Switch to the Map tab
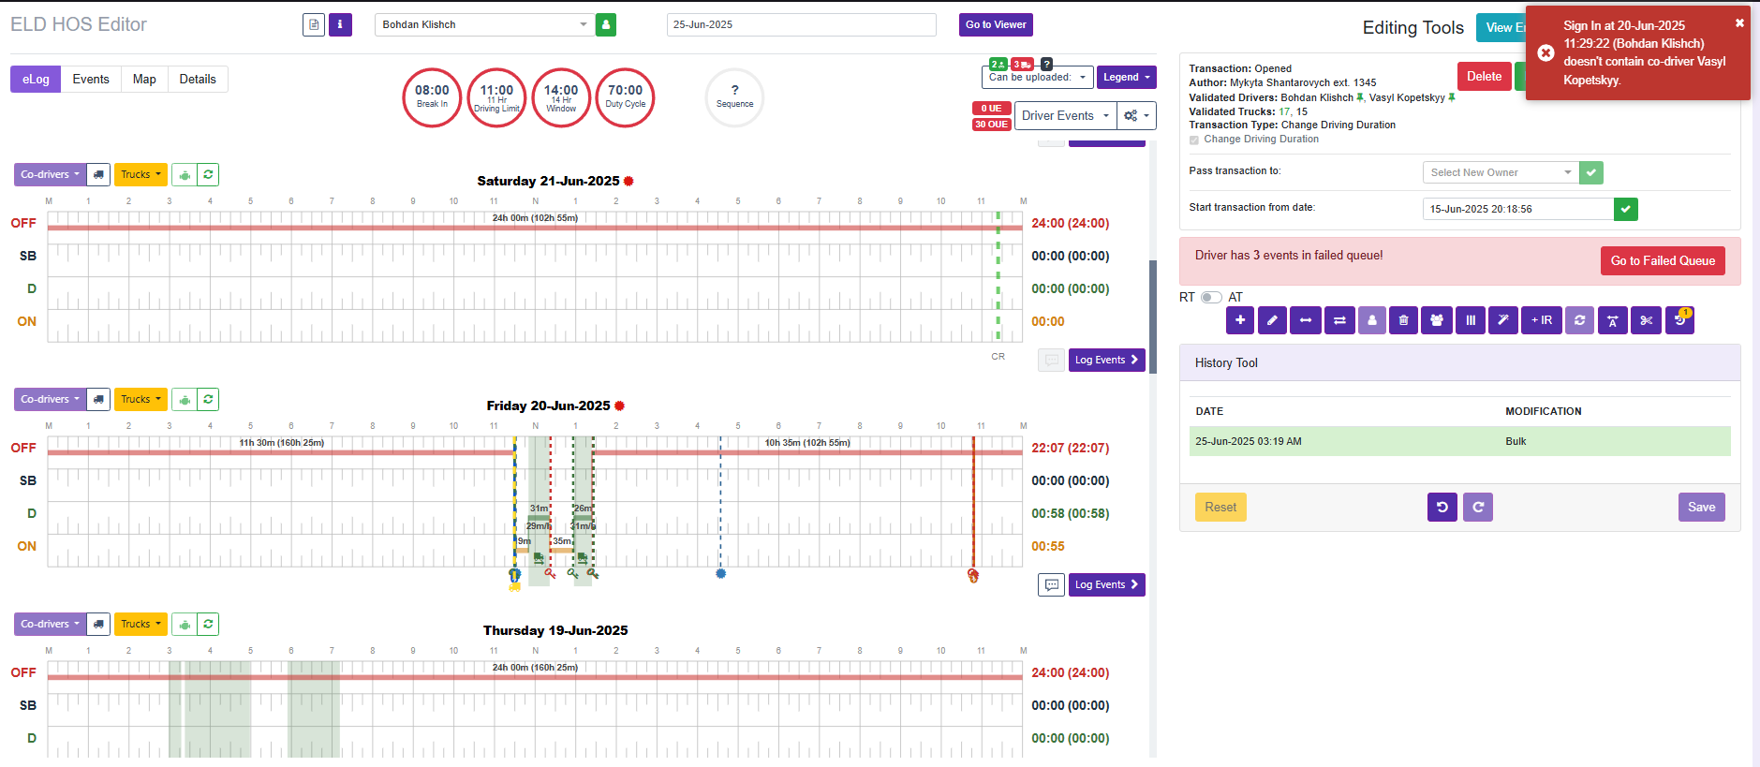Screen dimensions: 1760x767 [144, 80]
